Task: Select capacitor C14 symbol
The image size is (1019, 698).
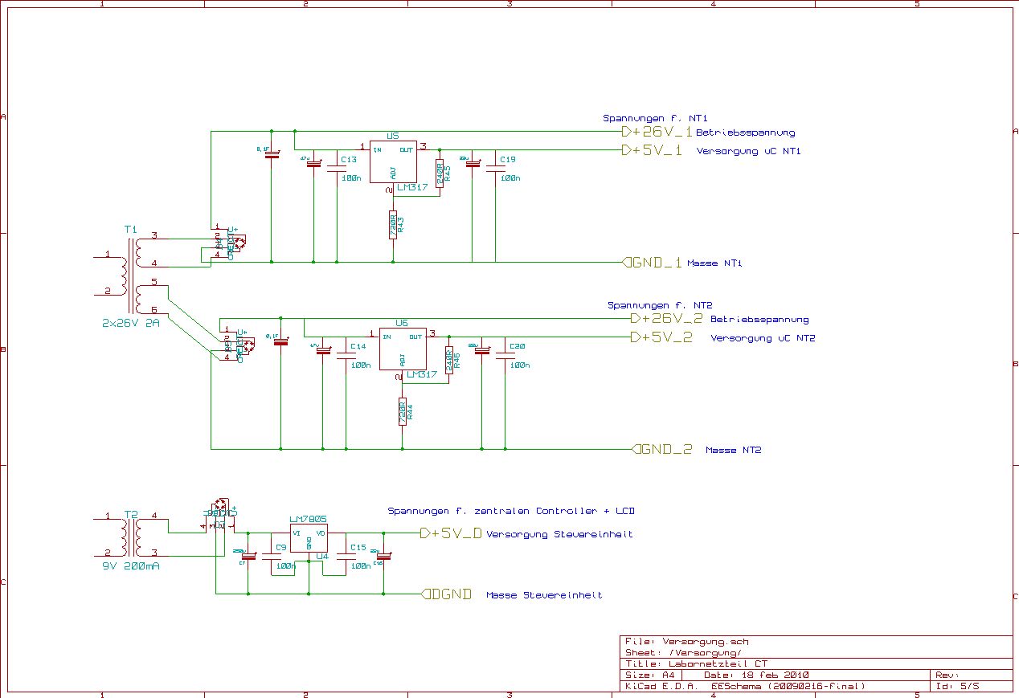Action: (x=346, y=356)
